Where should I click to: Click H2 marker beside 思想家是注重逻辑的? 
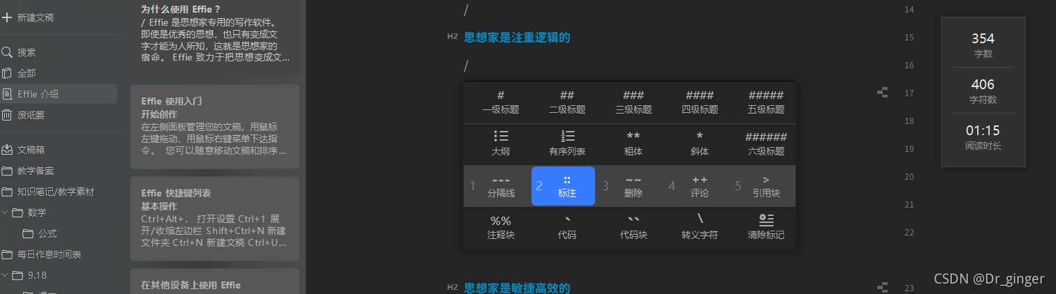(453, 38)
